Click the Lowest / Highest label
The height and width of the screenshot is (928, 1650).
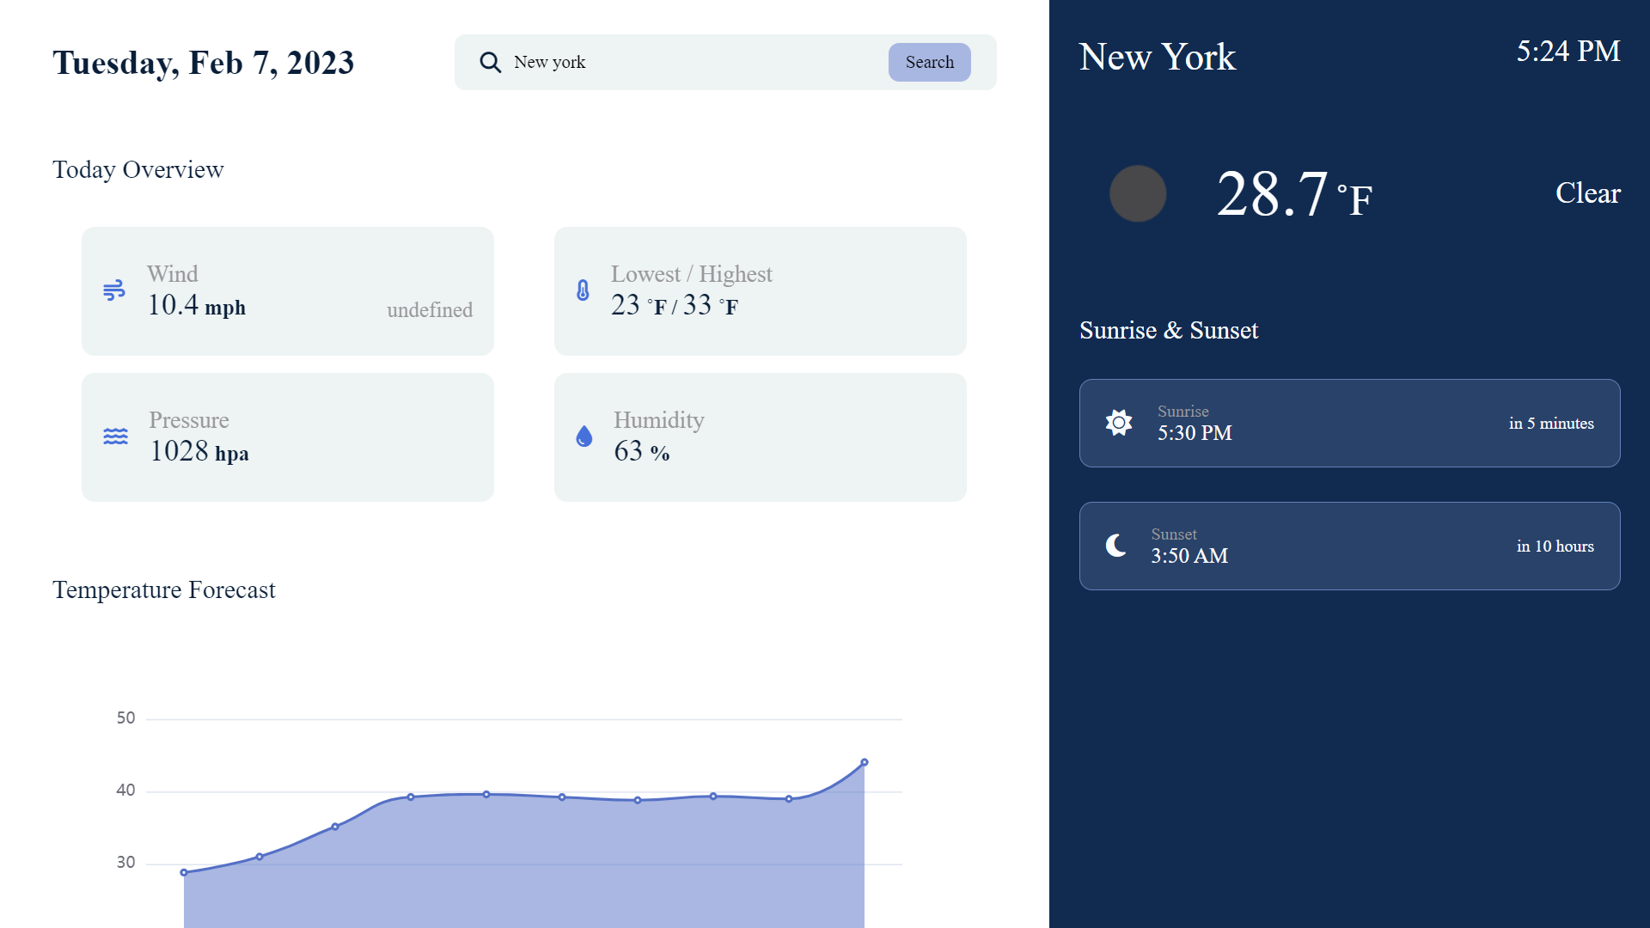[692, 274]
